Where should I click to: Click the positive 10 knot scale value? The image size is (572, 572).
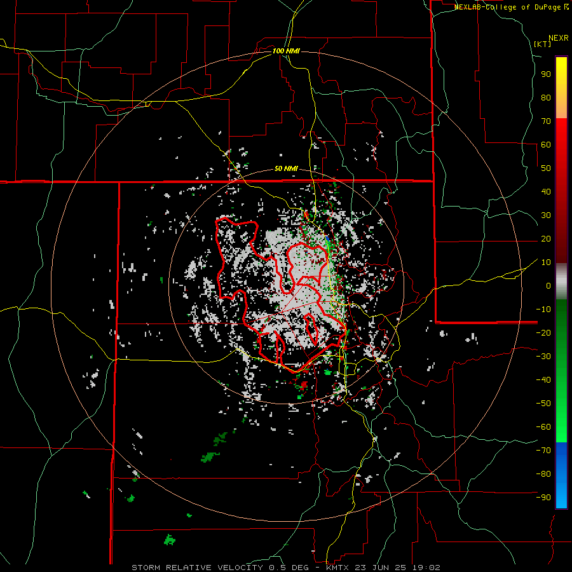tap(546, 262)
